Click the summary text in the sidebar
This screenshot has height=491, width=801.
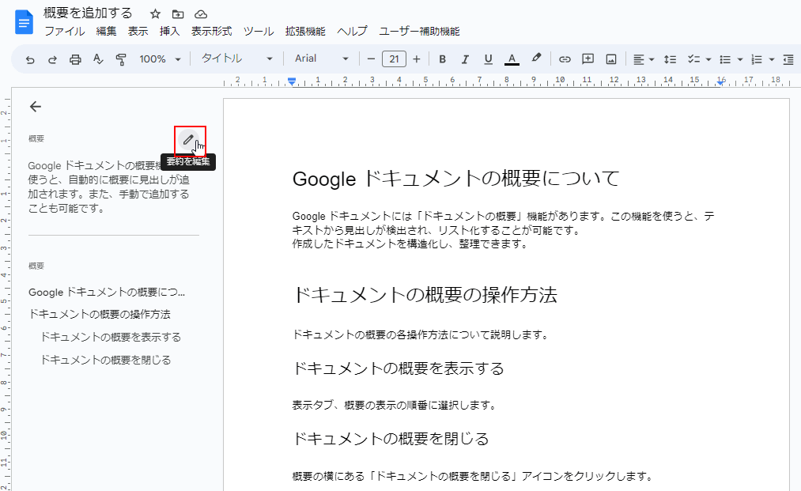[x=109, y=187]
